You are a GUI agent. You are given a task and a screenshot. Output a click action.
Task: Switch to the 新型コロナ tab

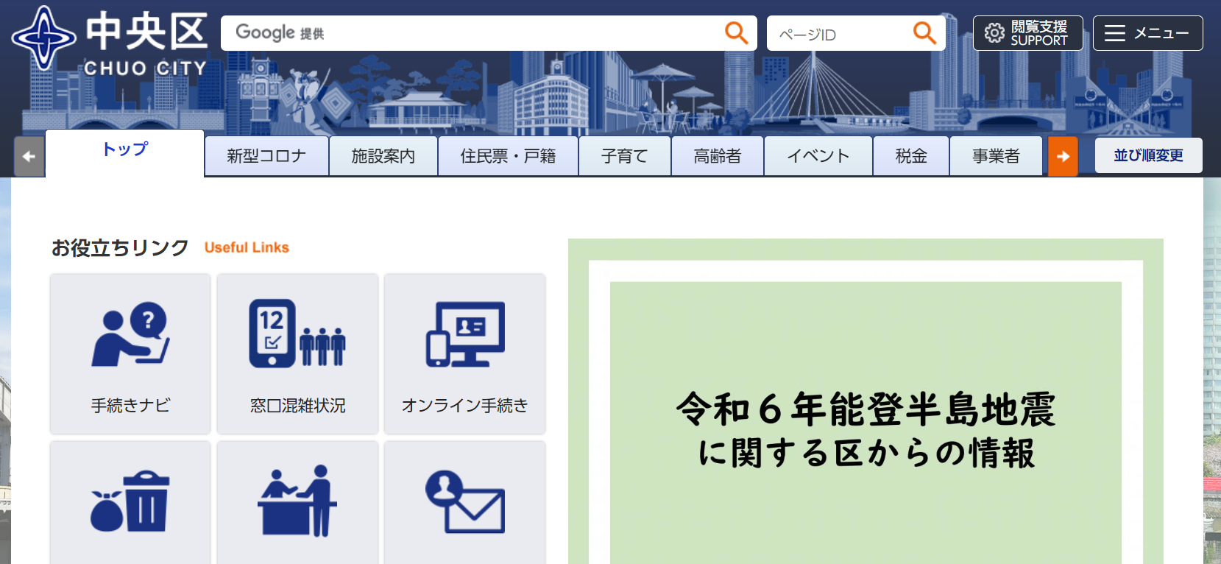[266, 156]
